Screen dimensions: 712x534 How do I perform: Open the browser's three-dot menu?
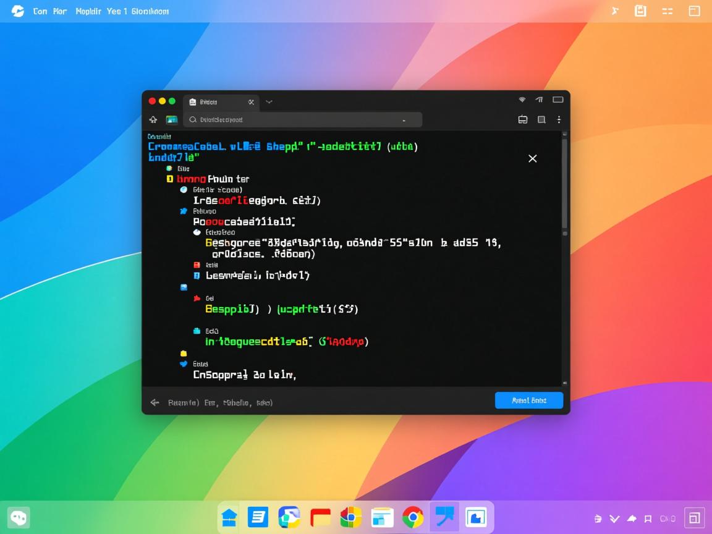tap(559, 119)
